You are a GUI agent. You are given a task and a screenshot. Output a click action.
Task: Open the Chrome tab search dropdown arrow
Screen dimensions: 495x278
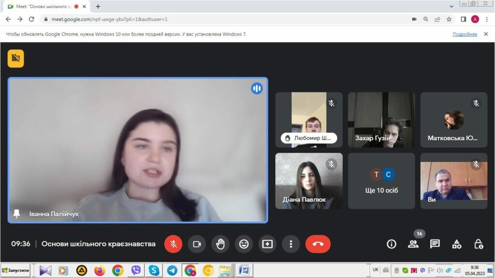pos(451,6)
